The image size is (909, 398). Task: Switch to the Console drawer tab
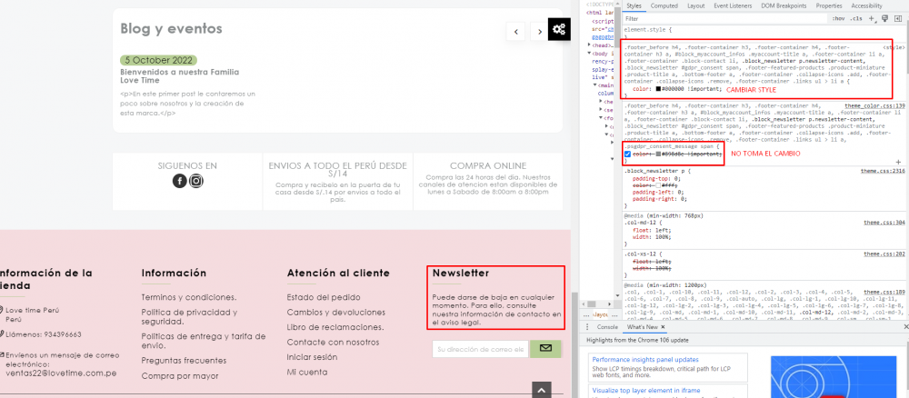[x=607, y=327]
